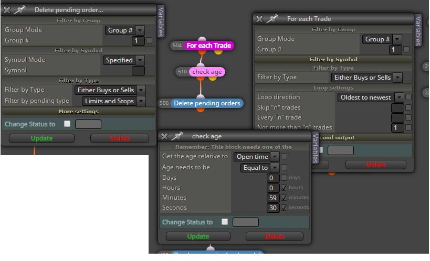This screenshot has height=261, width=430.
Task: Click top input connector of For each Trade node
Action: tap(202, 39)
